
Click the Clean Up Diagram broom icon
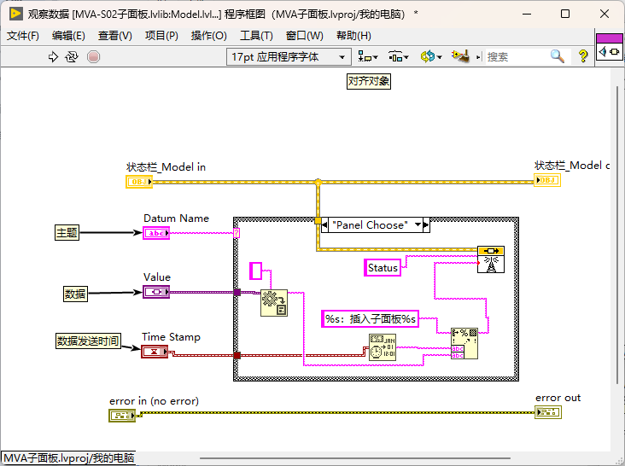click(x=460, y=56)
